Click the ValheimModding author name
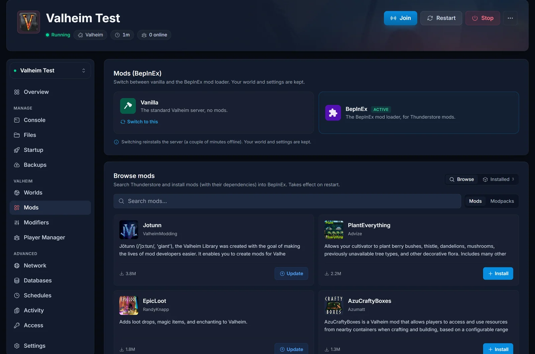The image size is (535, 354). (160, 234)
